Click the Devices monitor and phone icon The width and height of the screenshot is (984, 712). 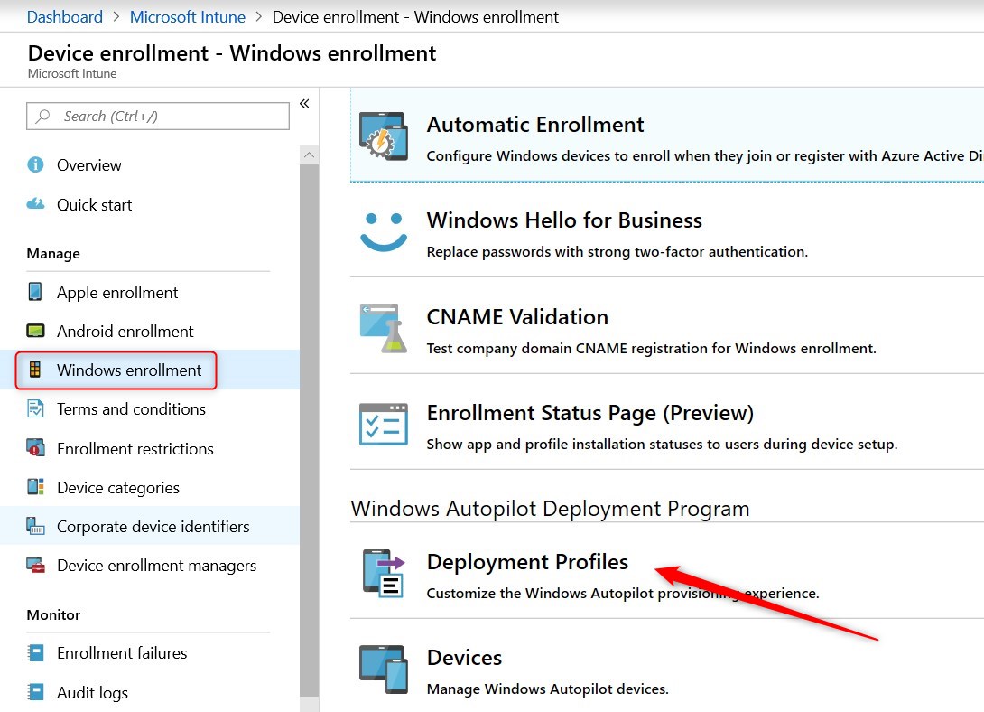[384, 670]
